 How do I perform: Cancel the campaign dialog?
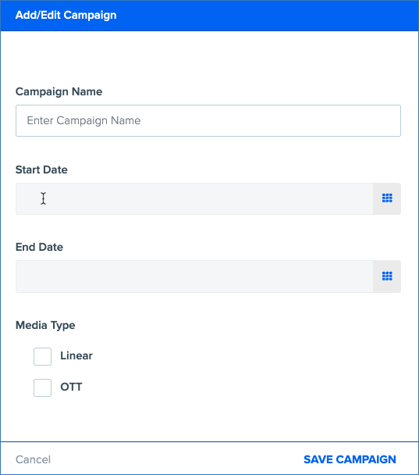click(x=33, y=459)
